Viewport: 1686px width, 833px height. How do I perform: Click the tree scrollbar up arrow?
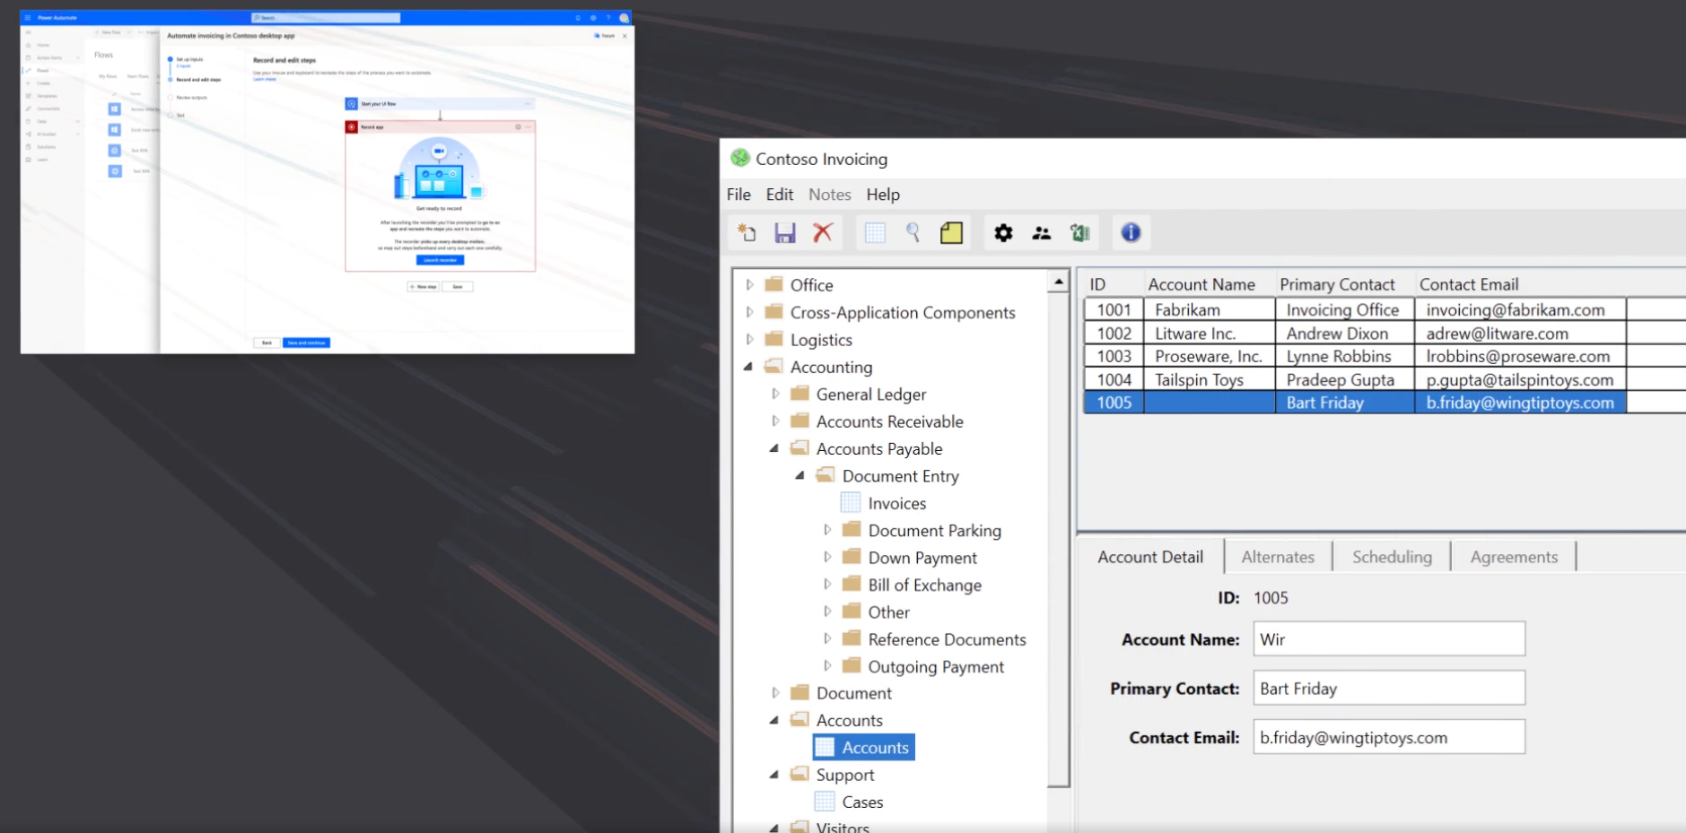pos(1059,282)
